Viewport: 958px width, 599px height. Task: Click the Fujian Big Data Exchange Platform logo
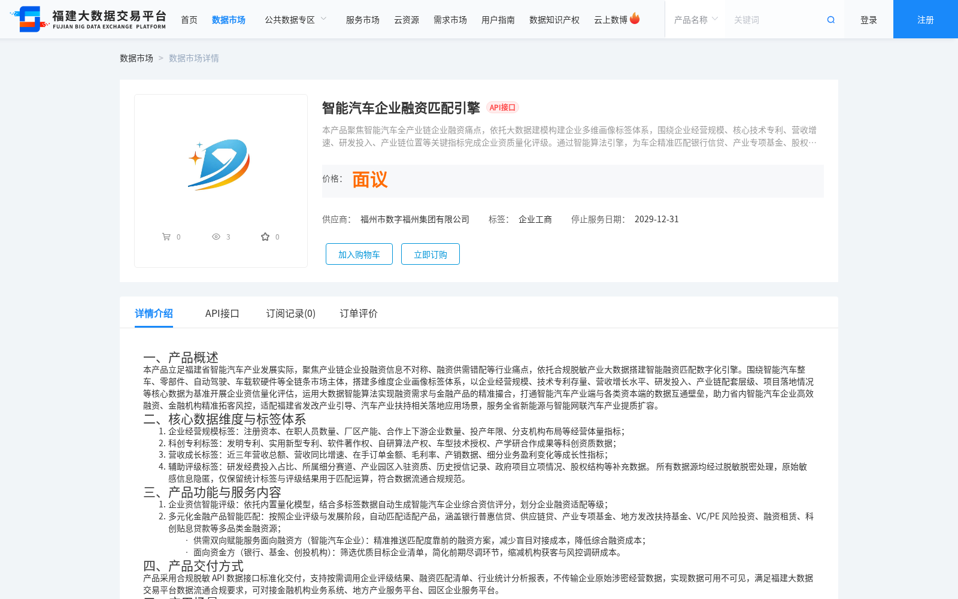pyautogui.click(x=89, y=19)
